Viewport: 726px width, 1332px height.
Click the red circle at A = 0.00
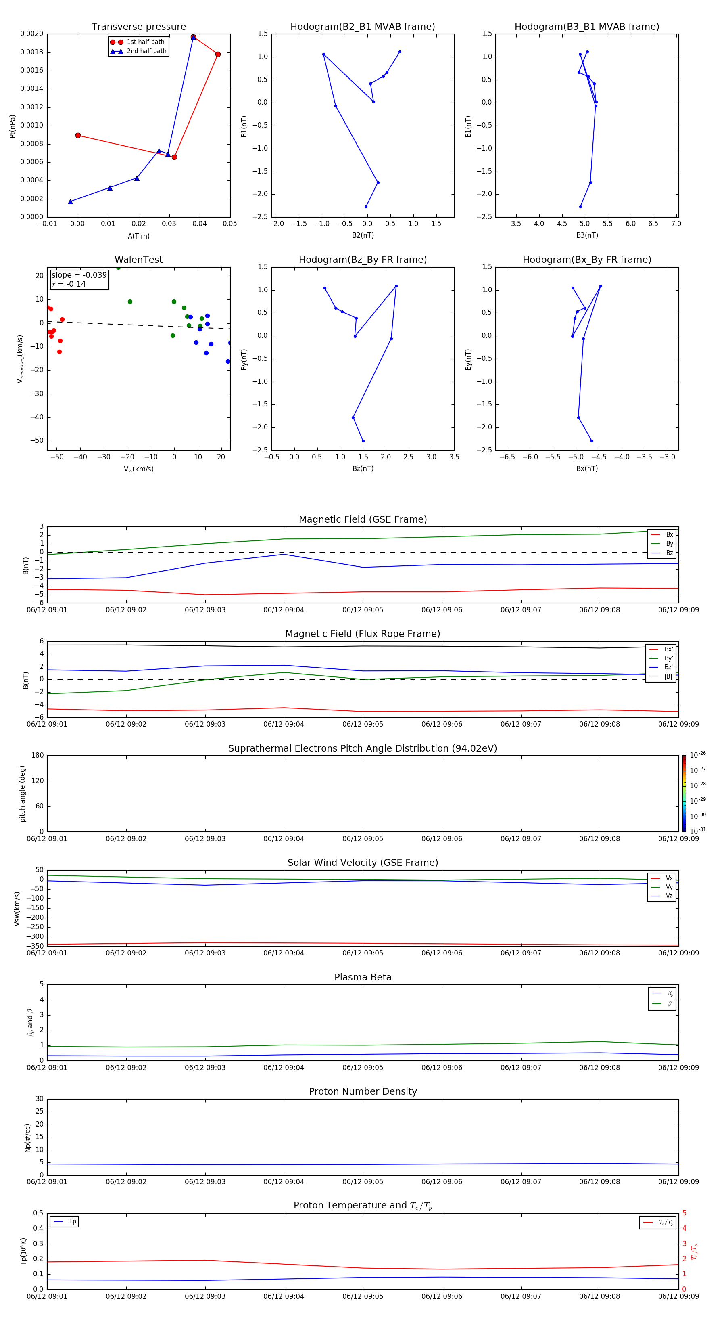[x=78, y=136]
